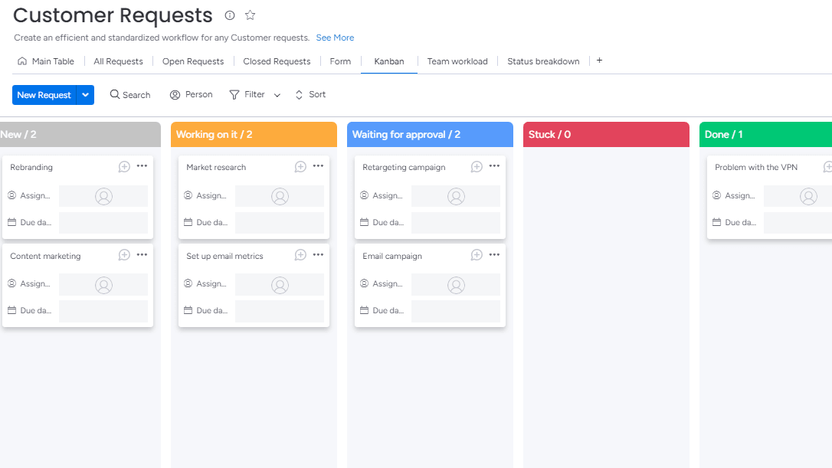Click the info icon beside Customer Requests
832x468 pixels.
coord(229,15)
